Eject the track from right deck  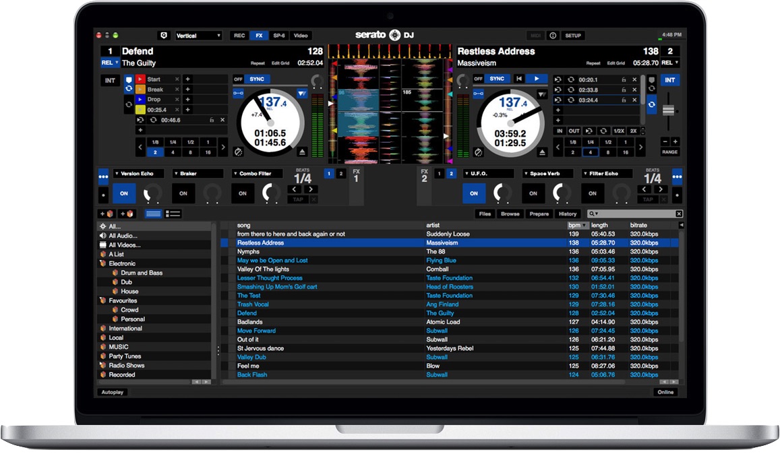click(x=542, y=152)
